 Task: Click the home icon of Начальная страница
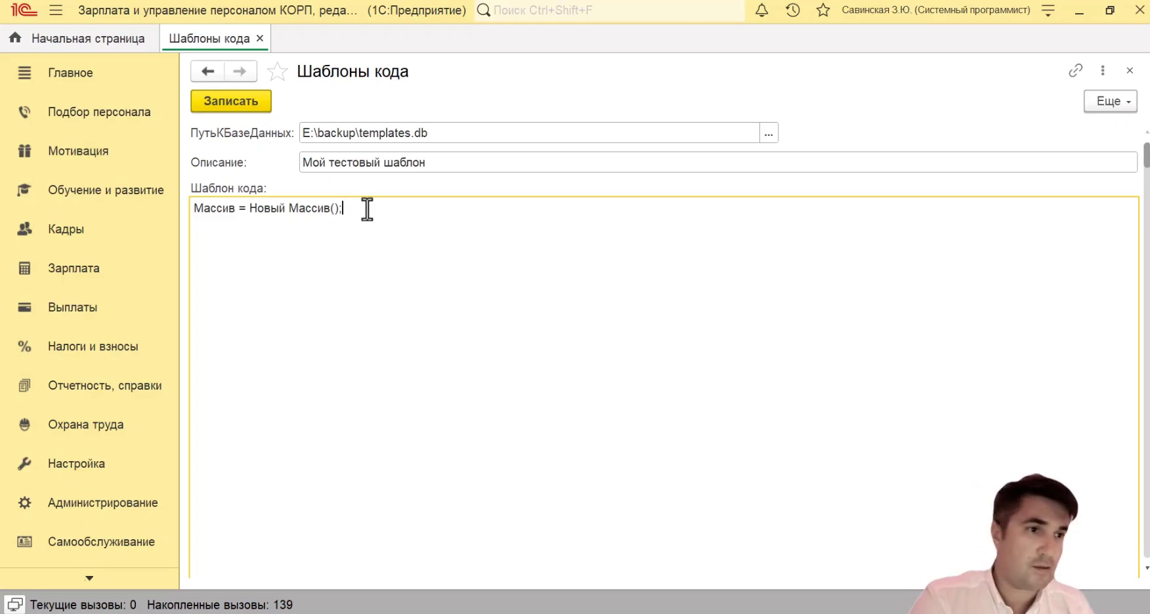tap(15, 38)
